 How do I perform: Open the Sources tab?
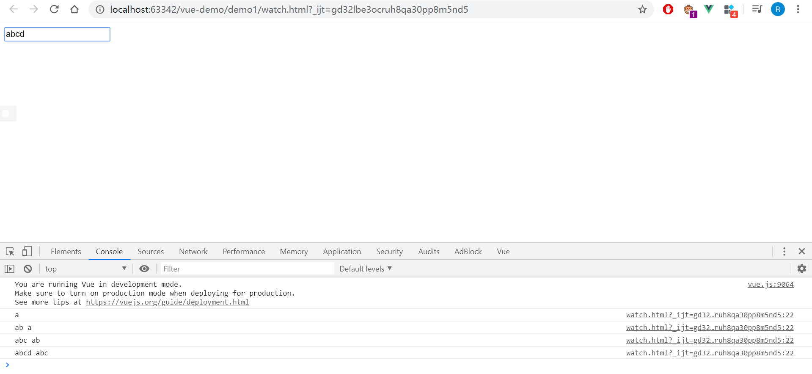coord(151,252)
